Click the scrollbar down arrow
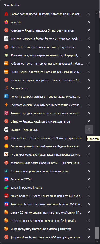 97,241
